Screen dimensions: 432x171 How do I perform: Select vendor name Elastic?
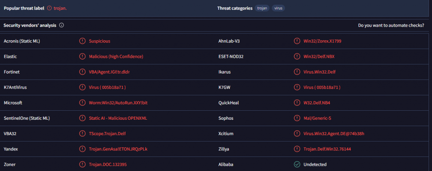tap(10, 56)
